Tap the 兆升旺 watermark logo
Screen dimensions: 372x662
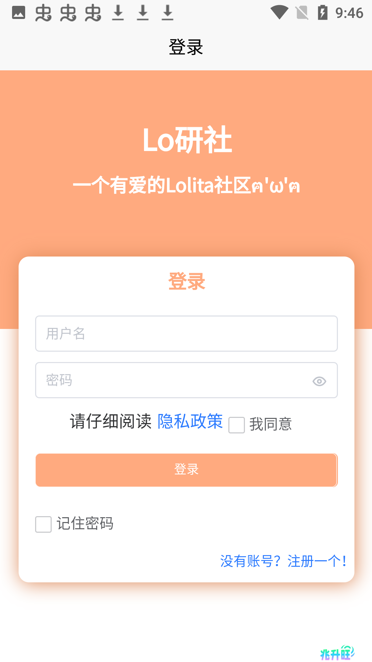(337, 653)
